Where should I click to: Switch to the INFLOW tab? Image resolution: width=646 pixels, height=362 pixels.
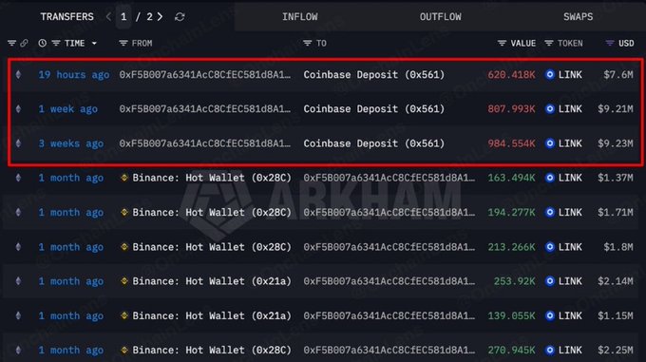point(300,17)
